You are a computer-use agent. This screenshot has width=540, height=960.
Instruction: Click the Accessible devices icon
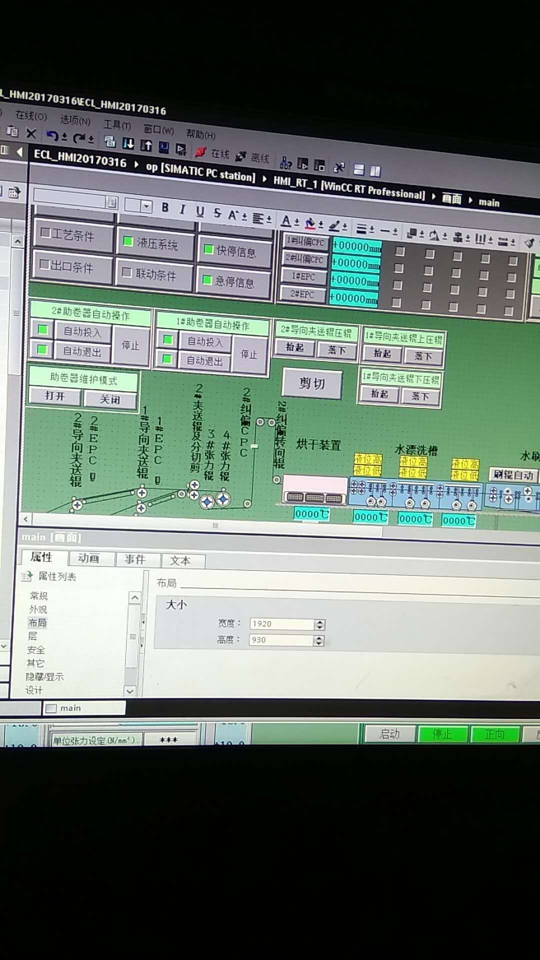(286, 162)
